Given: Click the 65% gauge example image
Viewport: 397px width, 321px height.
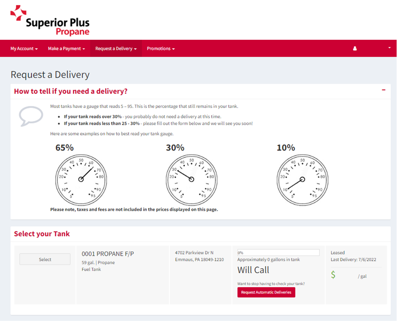Looking at the screenshot, I should pyautogui.click(x=81, y=180).
